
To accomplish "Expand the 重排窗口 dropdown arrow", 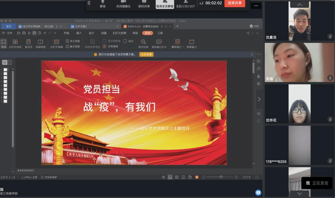I will [183, 47].
